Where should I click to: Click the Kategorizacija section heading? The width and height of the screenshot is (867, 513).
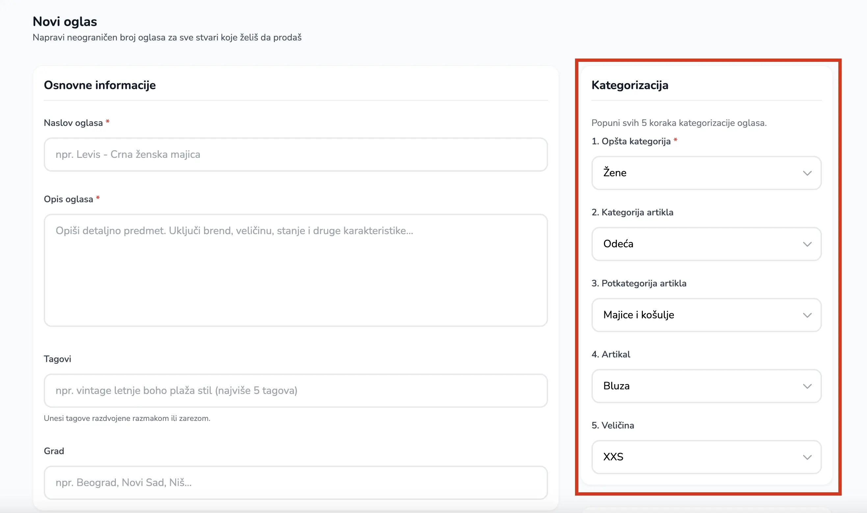pyautogui.click(x=630, y=85)
